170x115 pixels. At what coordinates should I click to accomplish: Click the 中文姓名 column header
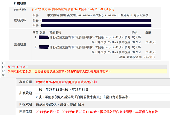[53, 15]
